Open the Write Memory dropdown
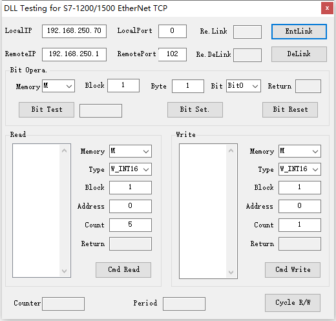336x321 pixels. [x=300, y=151]
